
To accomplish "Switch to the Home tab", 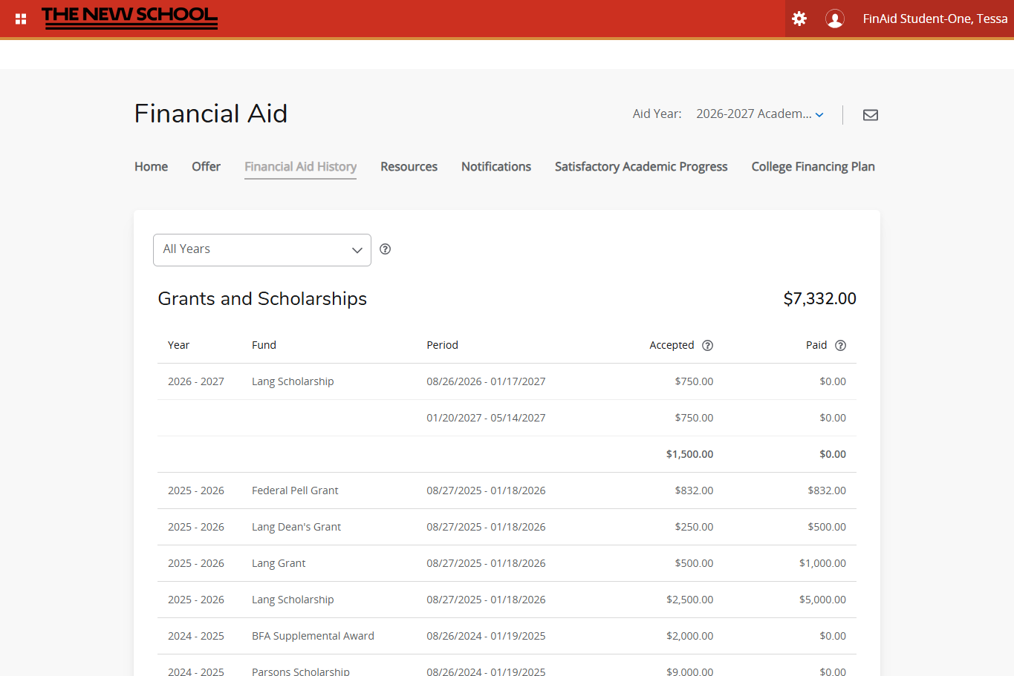I will (x=151, y=167).
